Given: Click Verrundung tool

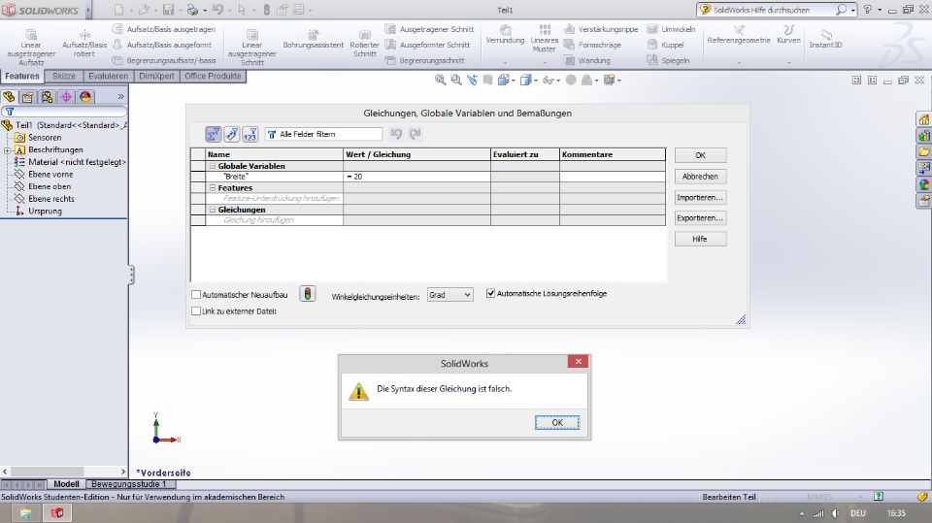Looking at the screenshot, I should coord(505,36).
